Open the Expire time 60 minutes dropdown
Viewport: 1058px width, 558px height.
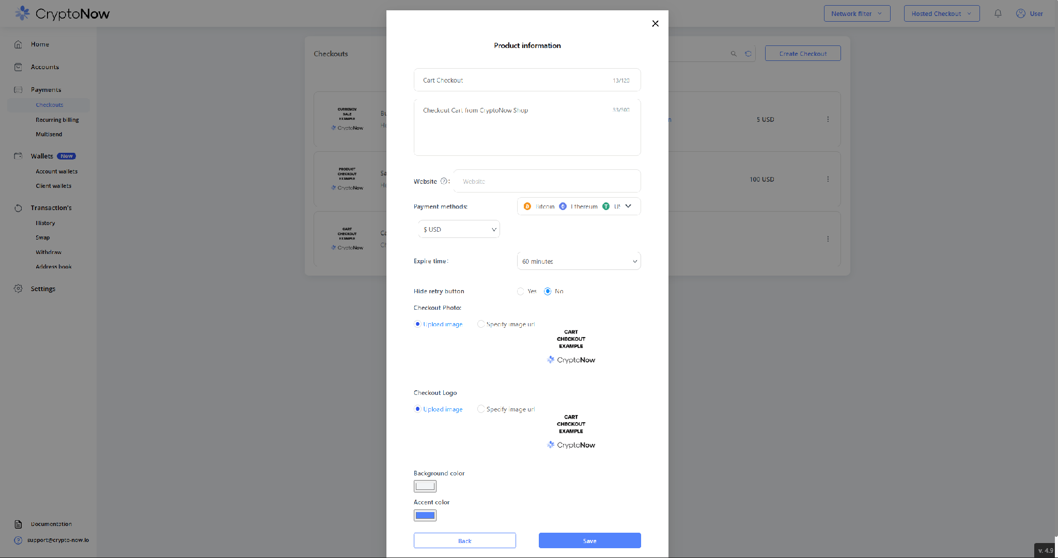[579, 261]
